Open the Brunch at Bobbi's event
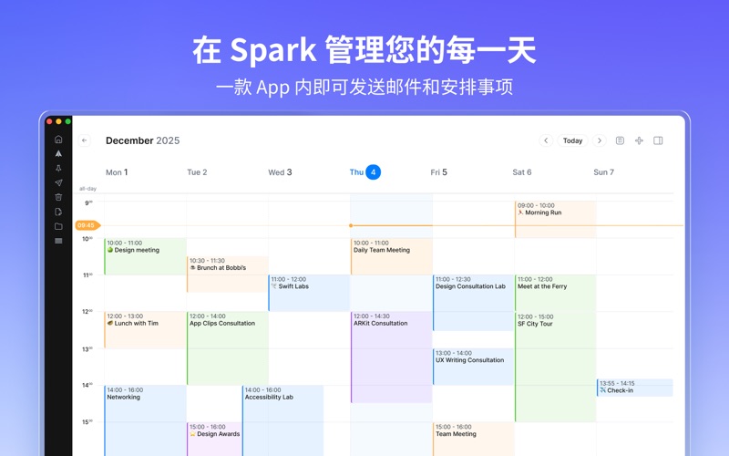This screenshot has height=456, width=729. pyautogui.click(x=227, y=275)
